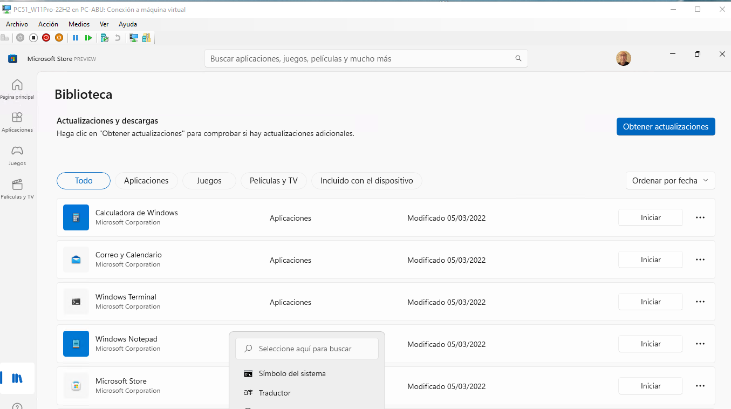
Task: Select the Biblioteca (library) sidebar icon
Action: pyautogui.click(x=17, y=378)
